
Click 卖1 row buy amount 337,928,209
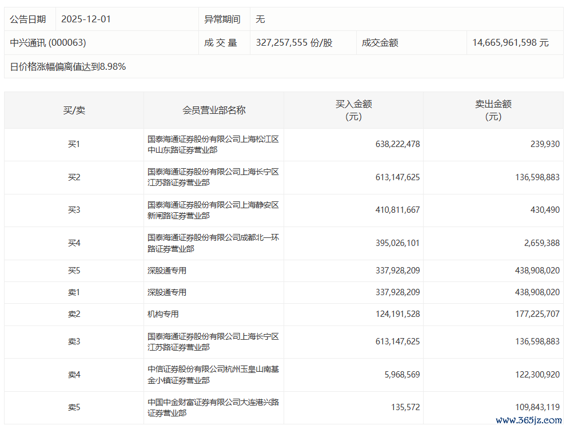point(397,292)
